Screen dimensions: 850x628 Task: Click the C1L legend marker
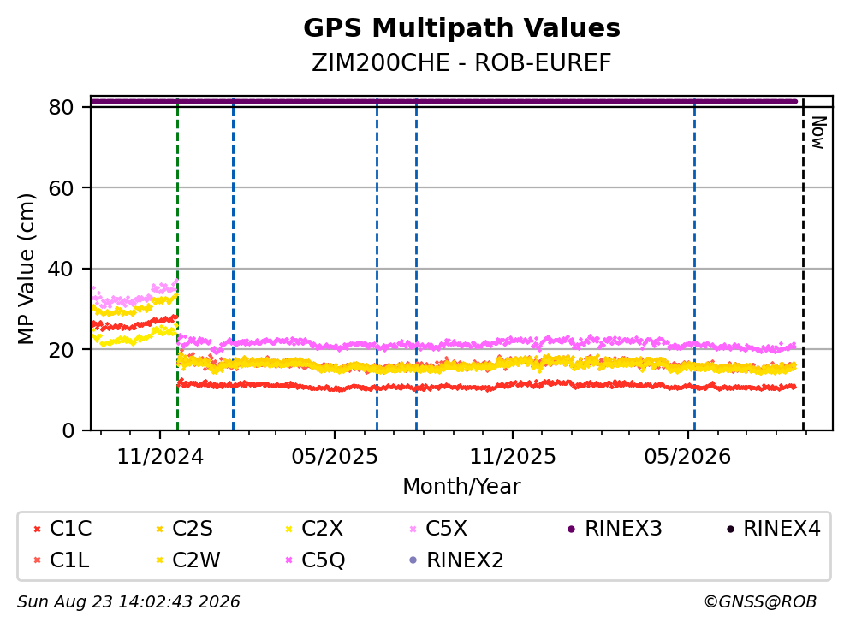37,560
